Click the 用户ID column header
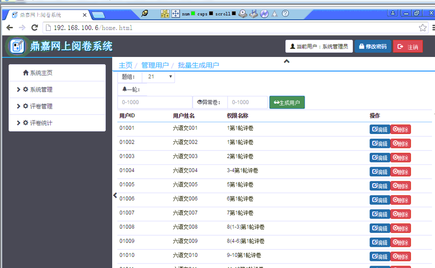435x268 pixels. pyautogui.click(x=127, y=116)
